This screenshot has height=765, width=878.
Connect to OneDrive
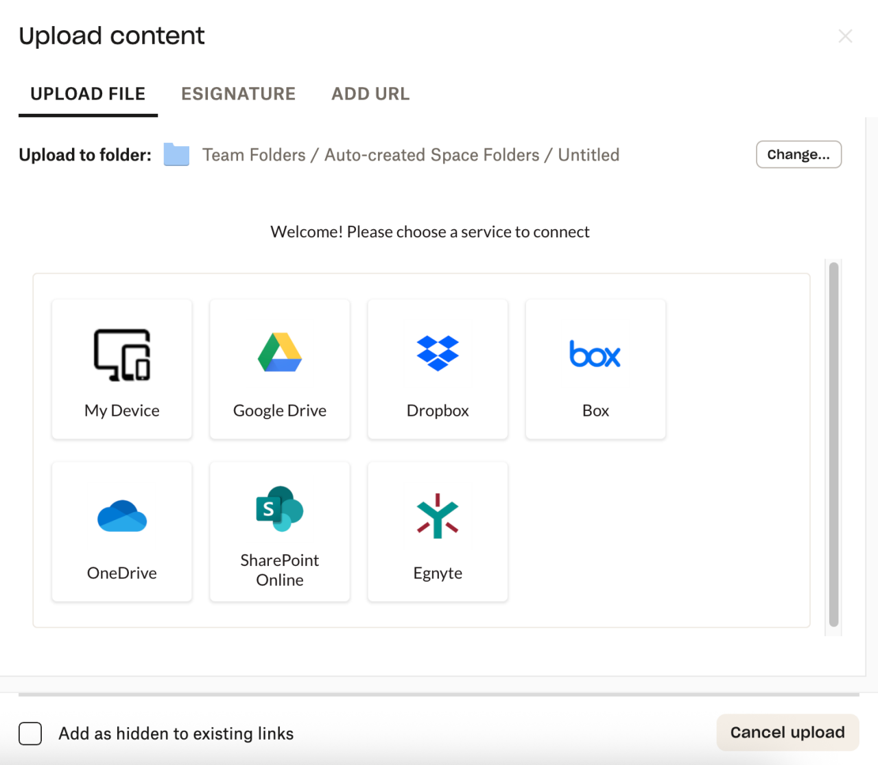[122, 532]
